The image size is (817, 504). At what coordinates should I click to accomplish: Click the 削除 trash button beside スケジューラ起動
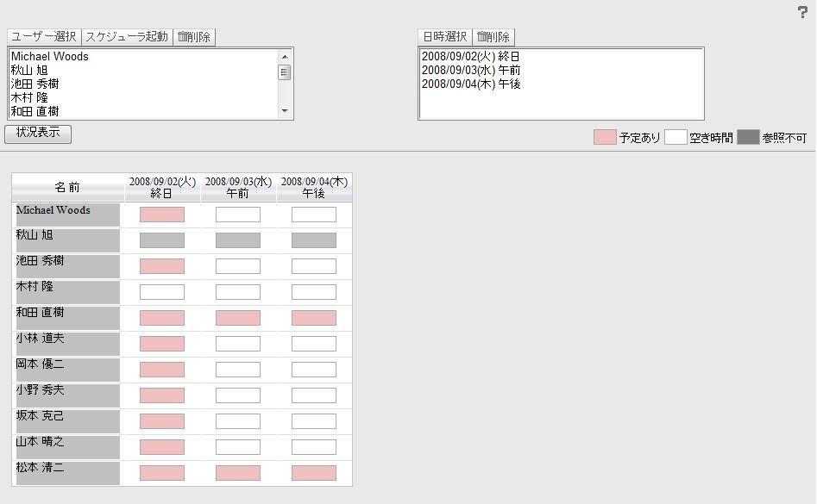(194, 37)
